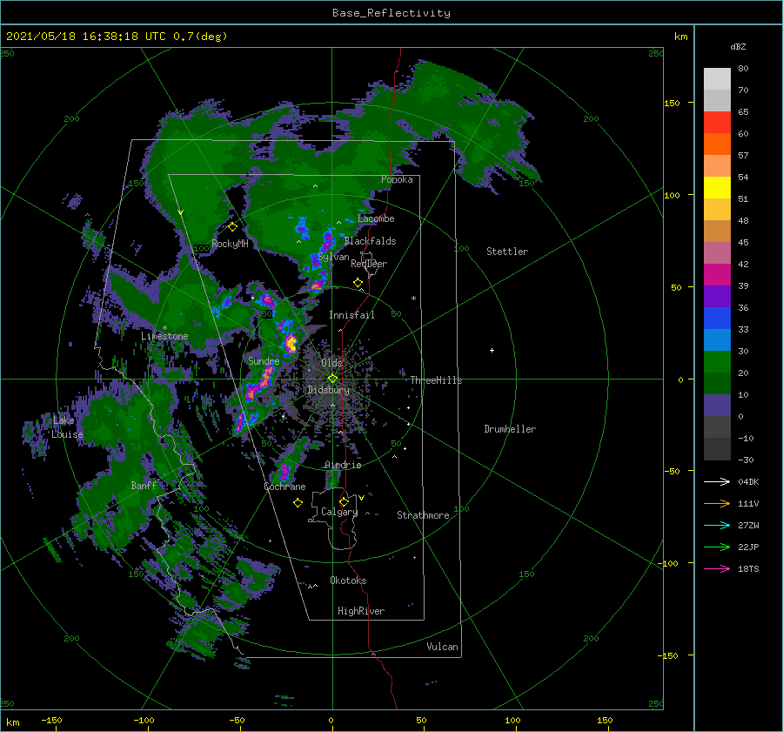Select the purple 10 dBZ color swatch
Screen dimensions: 783x732
(x=717, y=405)
